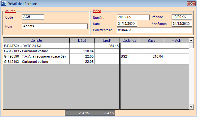Click the Nom field showing Achats

pos(55,26)
